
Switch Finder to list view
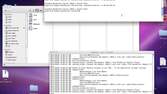pos(34,10)
